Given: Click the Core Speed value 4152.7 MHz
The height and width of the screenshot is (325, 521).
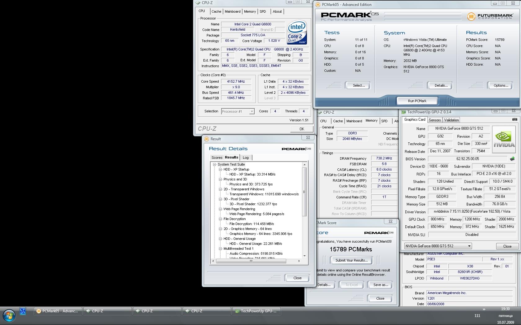Looking at the screenshot, I should 236,82.
